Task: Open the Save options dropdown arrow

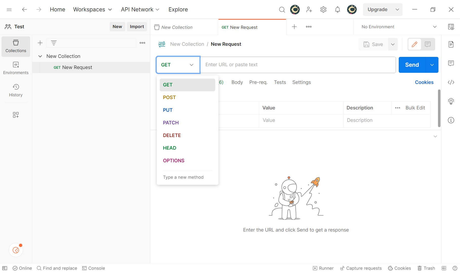Action: 393,44
